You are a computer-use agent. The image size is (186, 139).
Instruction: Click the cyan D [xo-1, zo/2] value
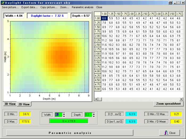pos(131,121)
